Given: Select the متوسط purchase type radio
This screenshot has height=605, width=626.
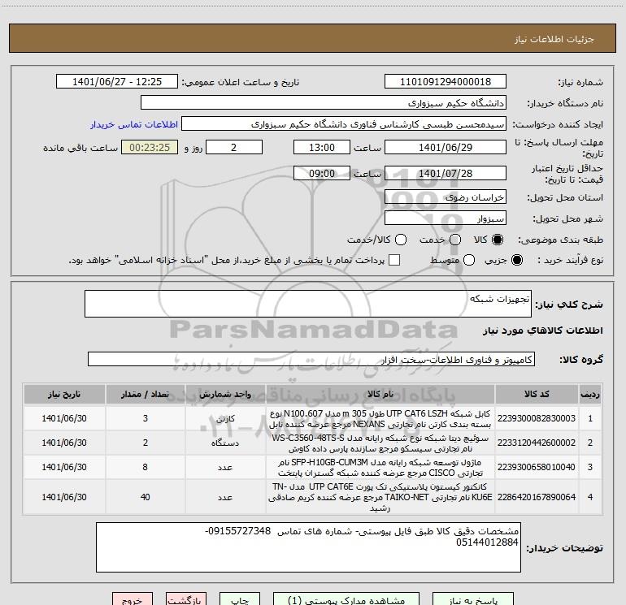Looking at the screenshot, I should 469,260.
